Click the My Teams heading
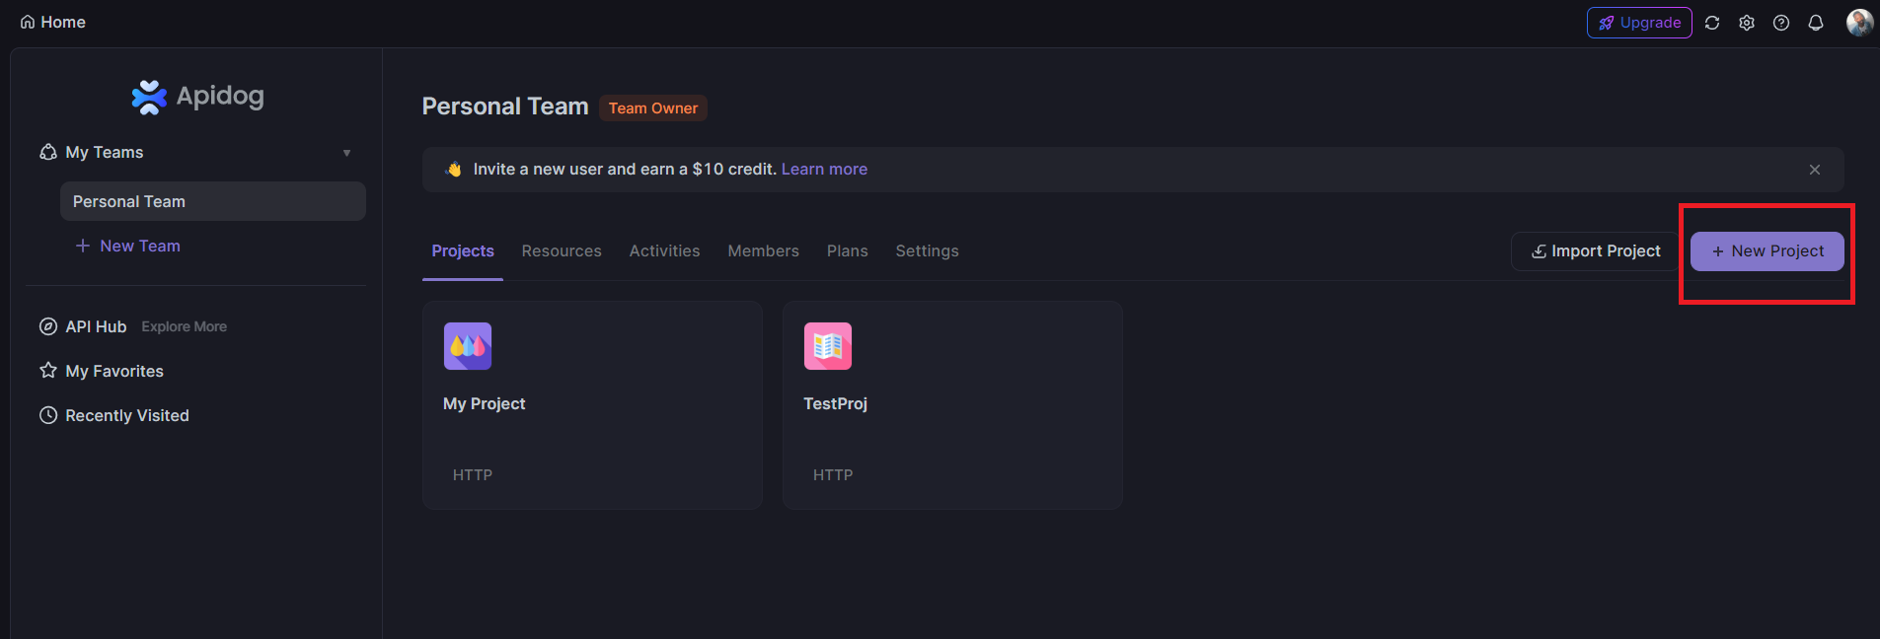The width and height of the screenshot is (1880, 639). tap(105, 152)
